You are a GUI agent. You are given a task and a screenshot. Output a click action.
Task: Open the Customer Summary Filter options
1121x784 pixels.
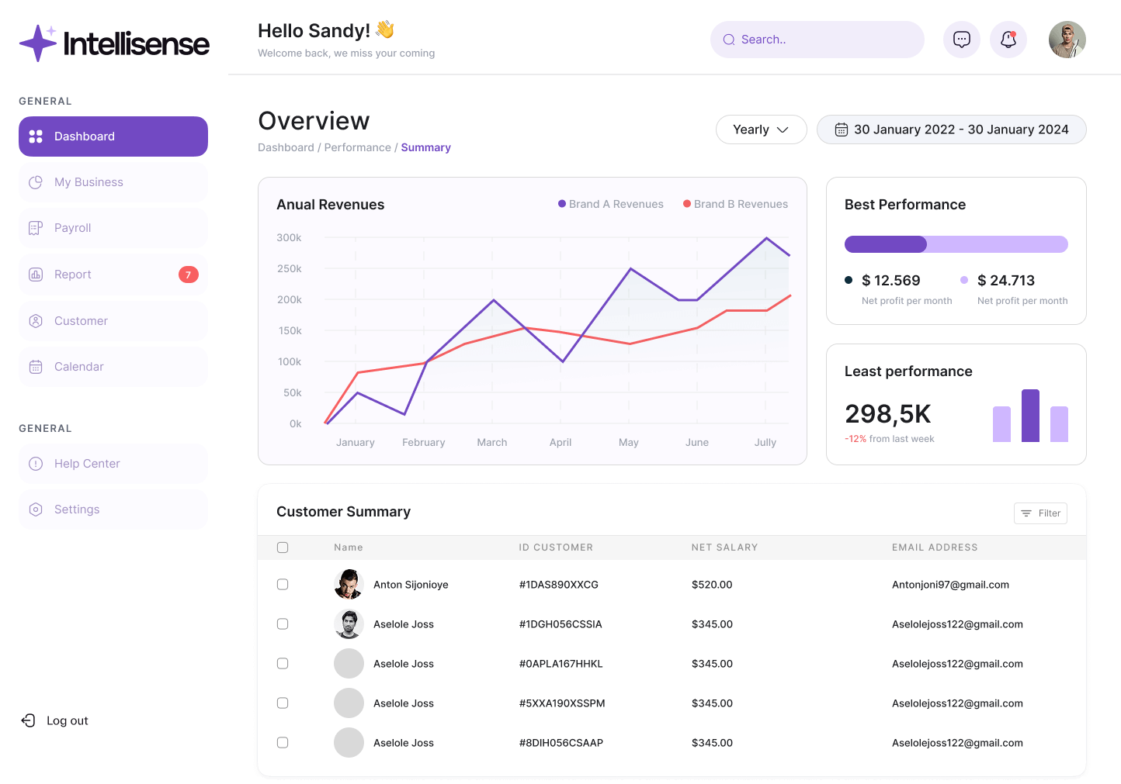[x=1040, y=513]
